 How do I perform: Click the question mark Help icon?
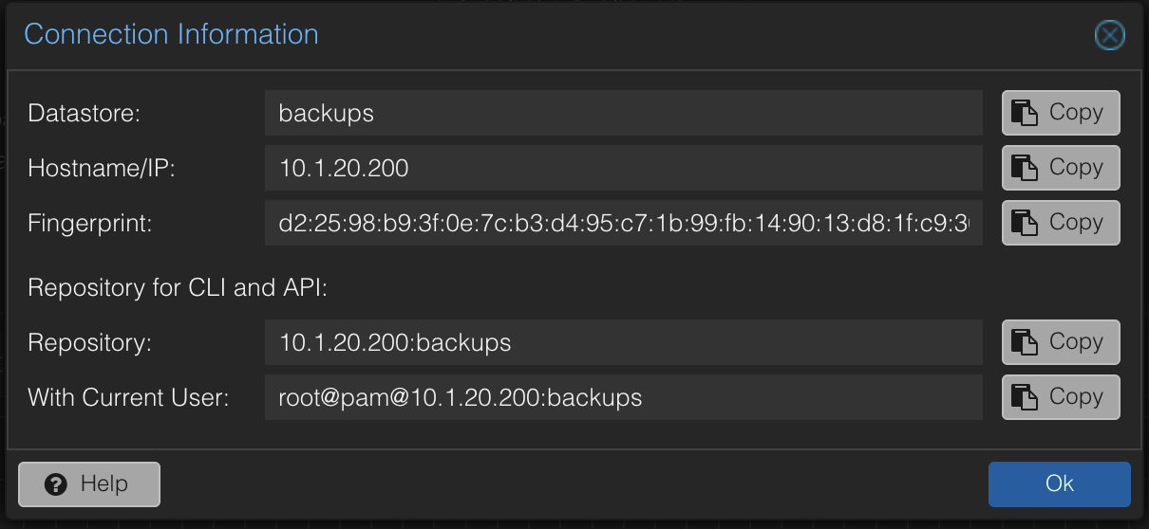tap(56, 484)
